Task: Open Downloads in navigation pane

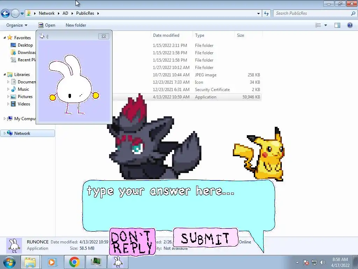Action: [27, 53]
